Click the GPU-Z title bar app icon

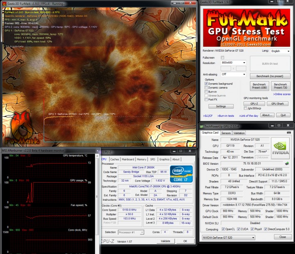click(202, 127)
